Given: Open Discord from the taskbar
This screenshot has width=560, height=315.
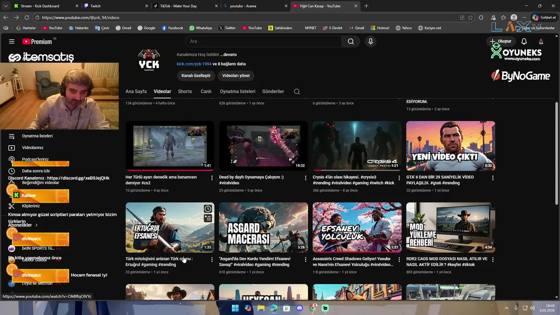Looking at the screenshot, I should 299,308.
